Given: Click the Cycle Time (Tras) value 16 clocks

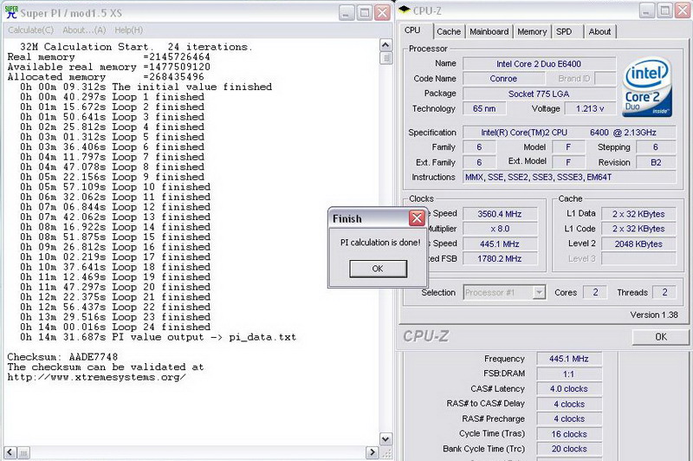Looking at the screenshot, I should point(569,434).
